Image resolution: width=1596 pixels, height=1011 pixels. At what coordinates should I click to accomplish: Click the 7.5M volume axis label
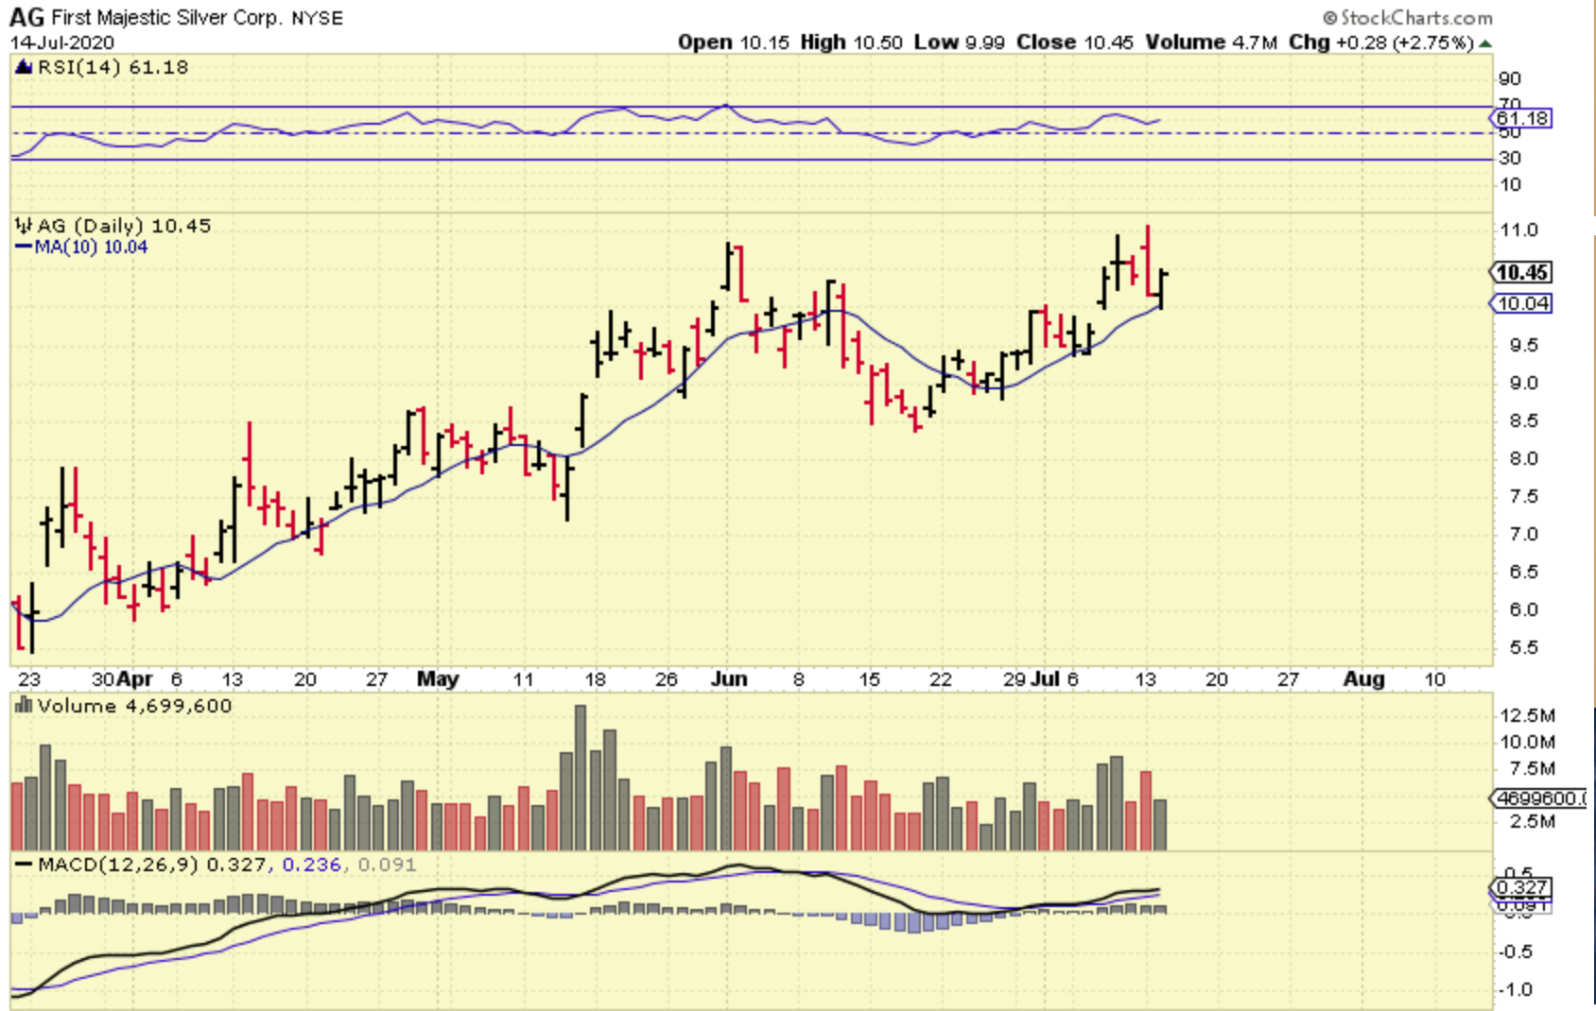click(1533, 768)
